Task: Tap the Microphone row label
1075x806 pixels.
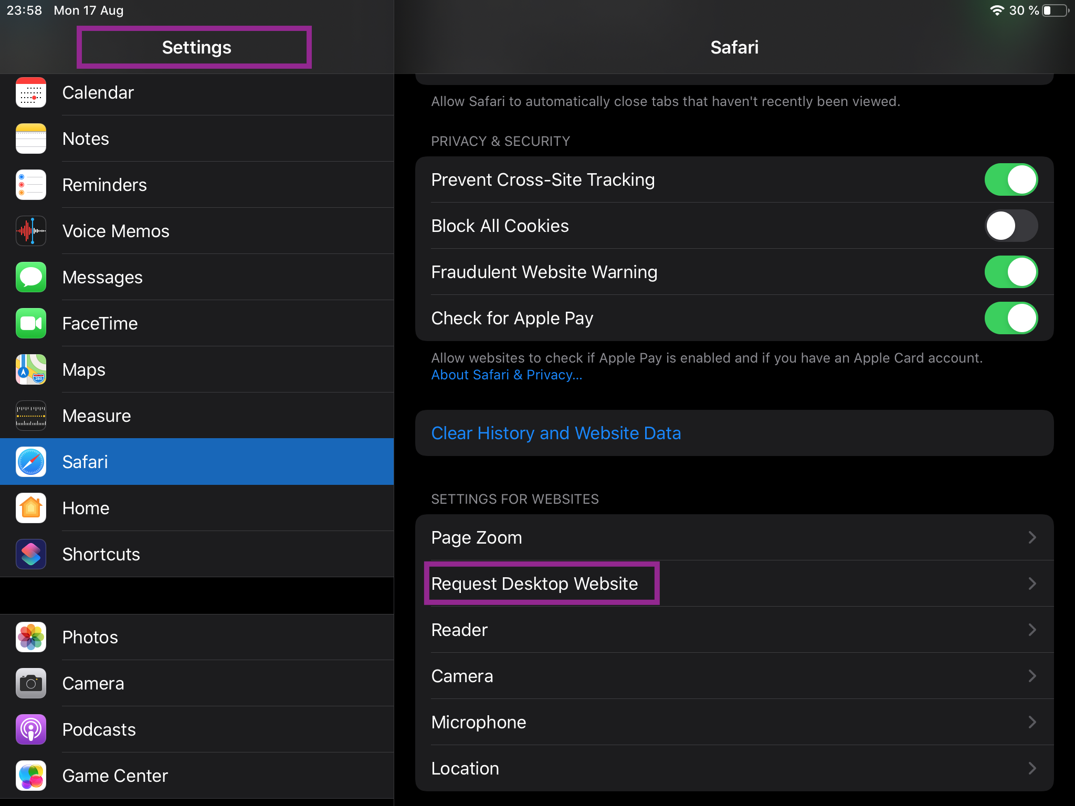Action: pos(479,723)
